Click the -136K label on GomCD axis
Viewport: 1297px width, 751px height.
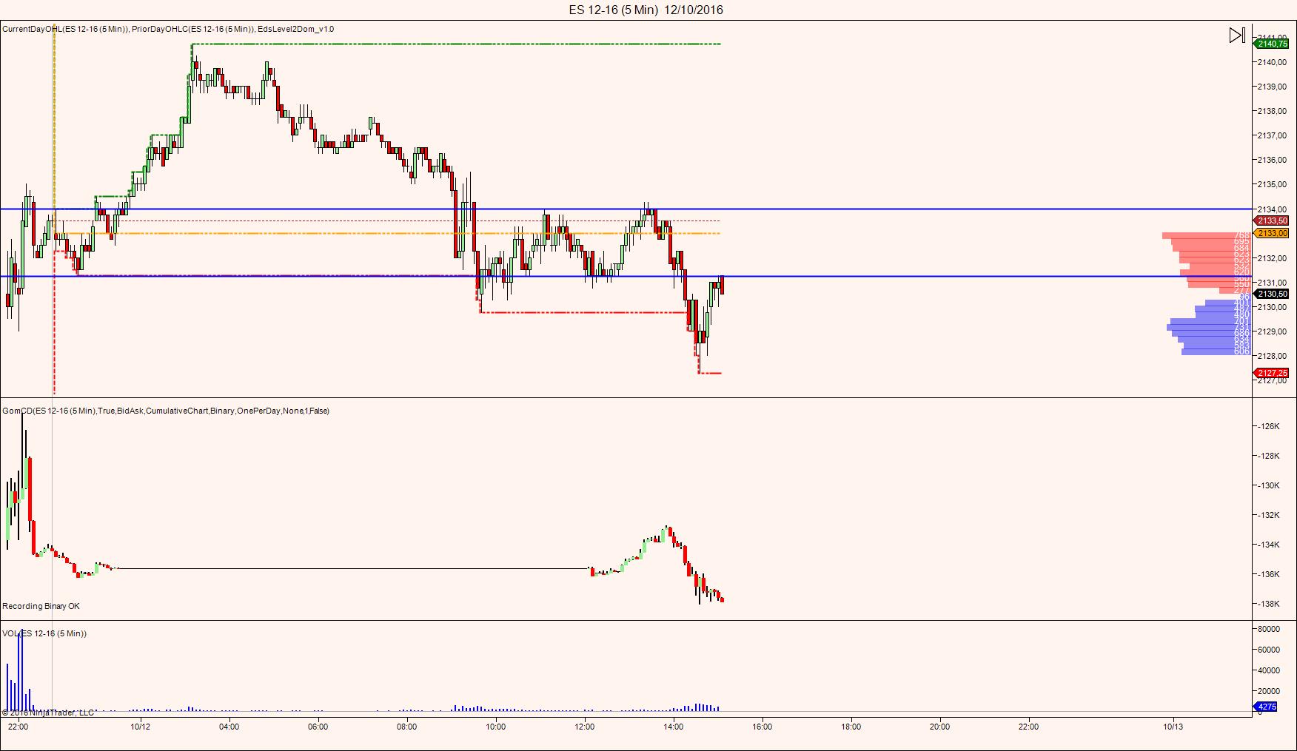[x=1269, y=574]
